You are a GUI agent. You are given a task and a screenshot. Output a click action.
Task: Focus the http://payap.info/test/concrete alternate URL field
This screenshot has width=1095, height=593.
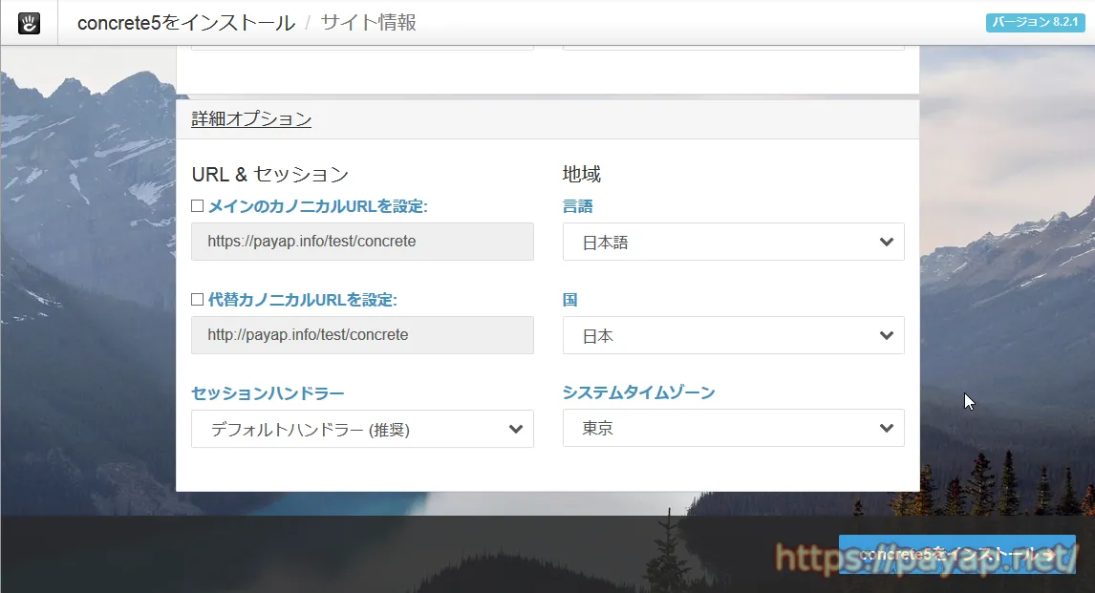click(x=362, y=335)
